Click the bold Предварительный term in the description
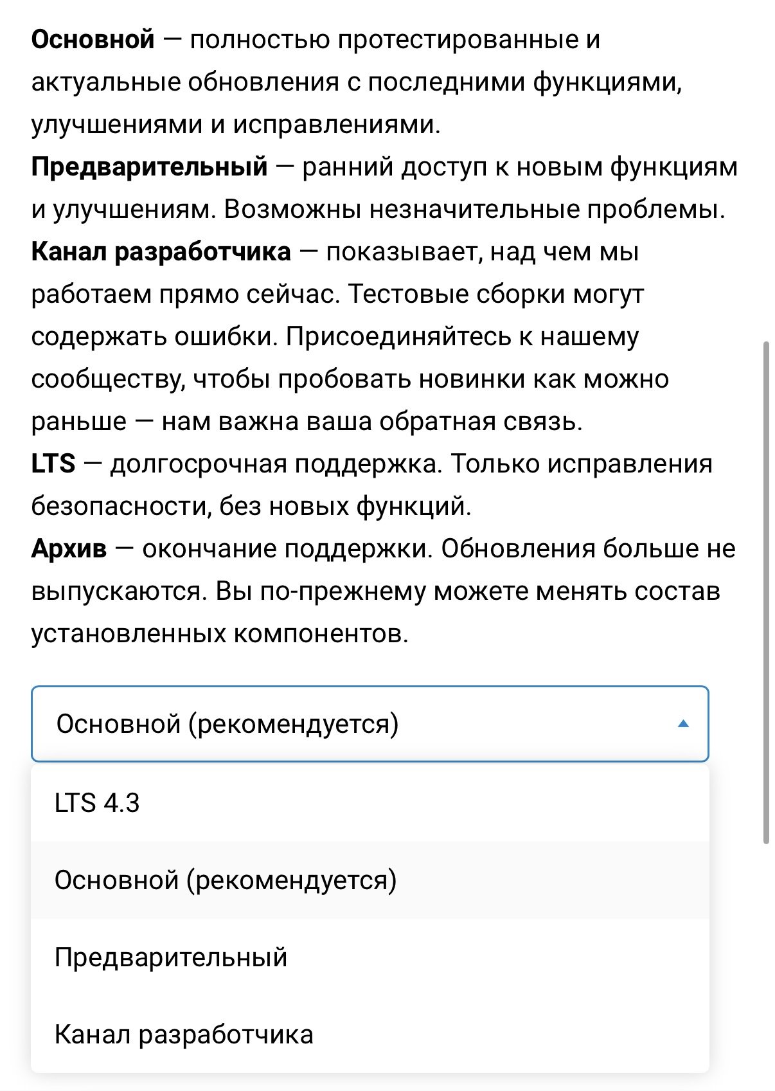The height and width of the screenshot is (1091, 775). coord(149,167)
